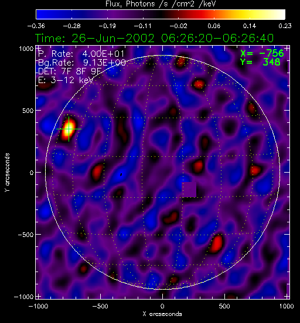
Task: Click the green crosshair on the brightest source
Action: 69,129
